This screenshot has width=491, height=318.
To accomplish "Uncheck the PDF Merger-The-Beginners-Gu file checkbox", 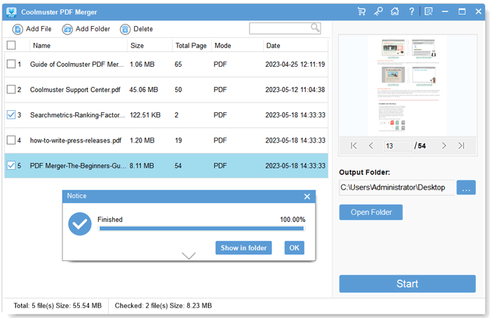I will 11,165.
